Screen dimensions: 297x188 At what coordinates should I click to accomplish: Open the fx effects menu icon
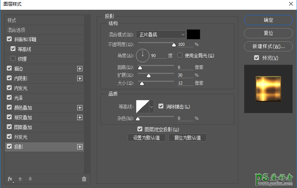pos(10,179)
